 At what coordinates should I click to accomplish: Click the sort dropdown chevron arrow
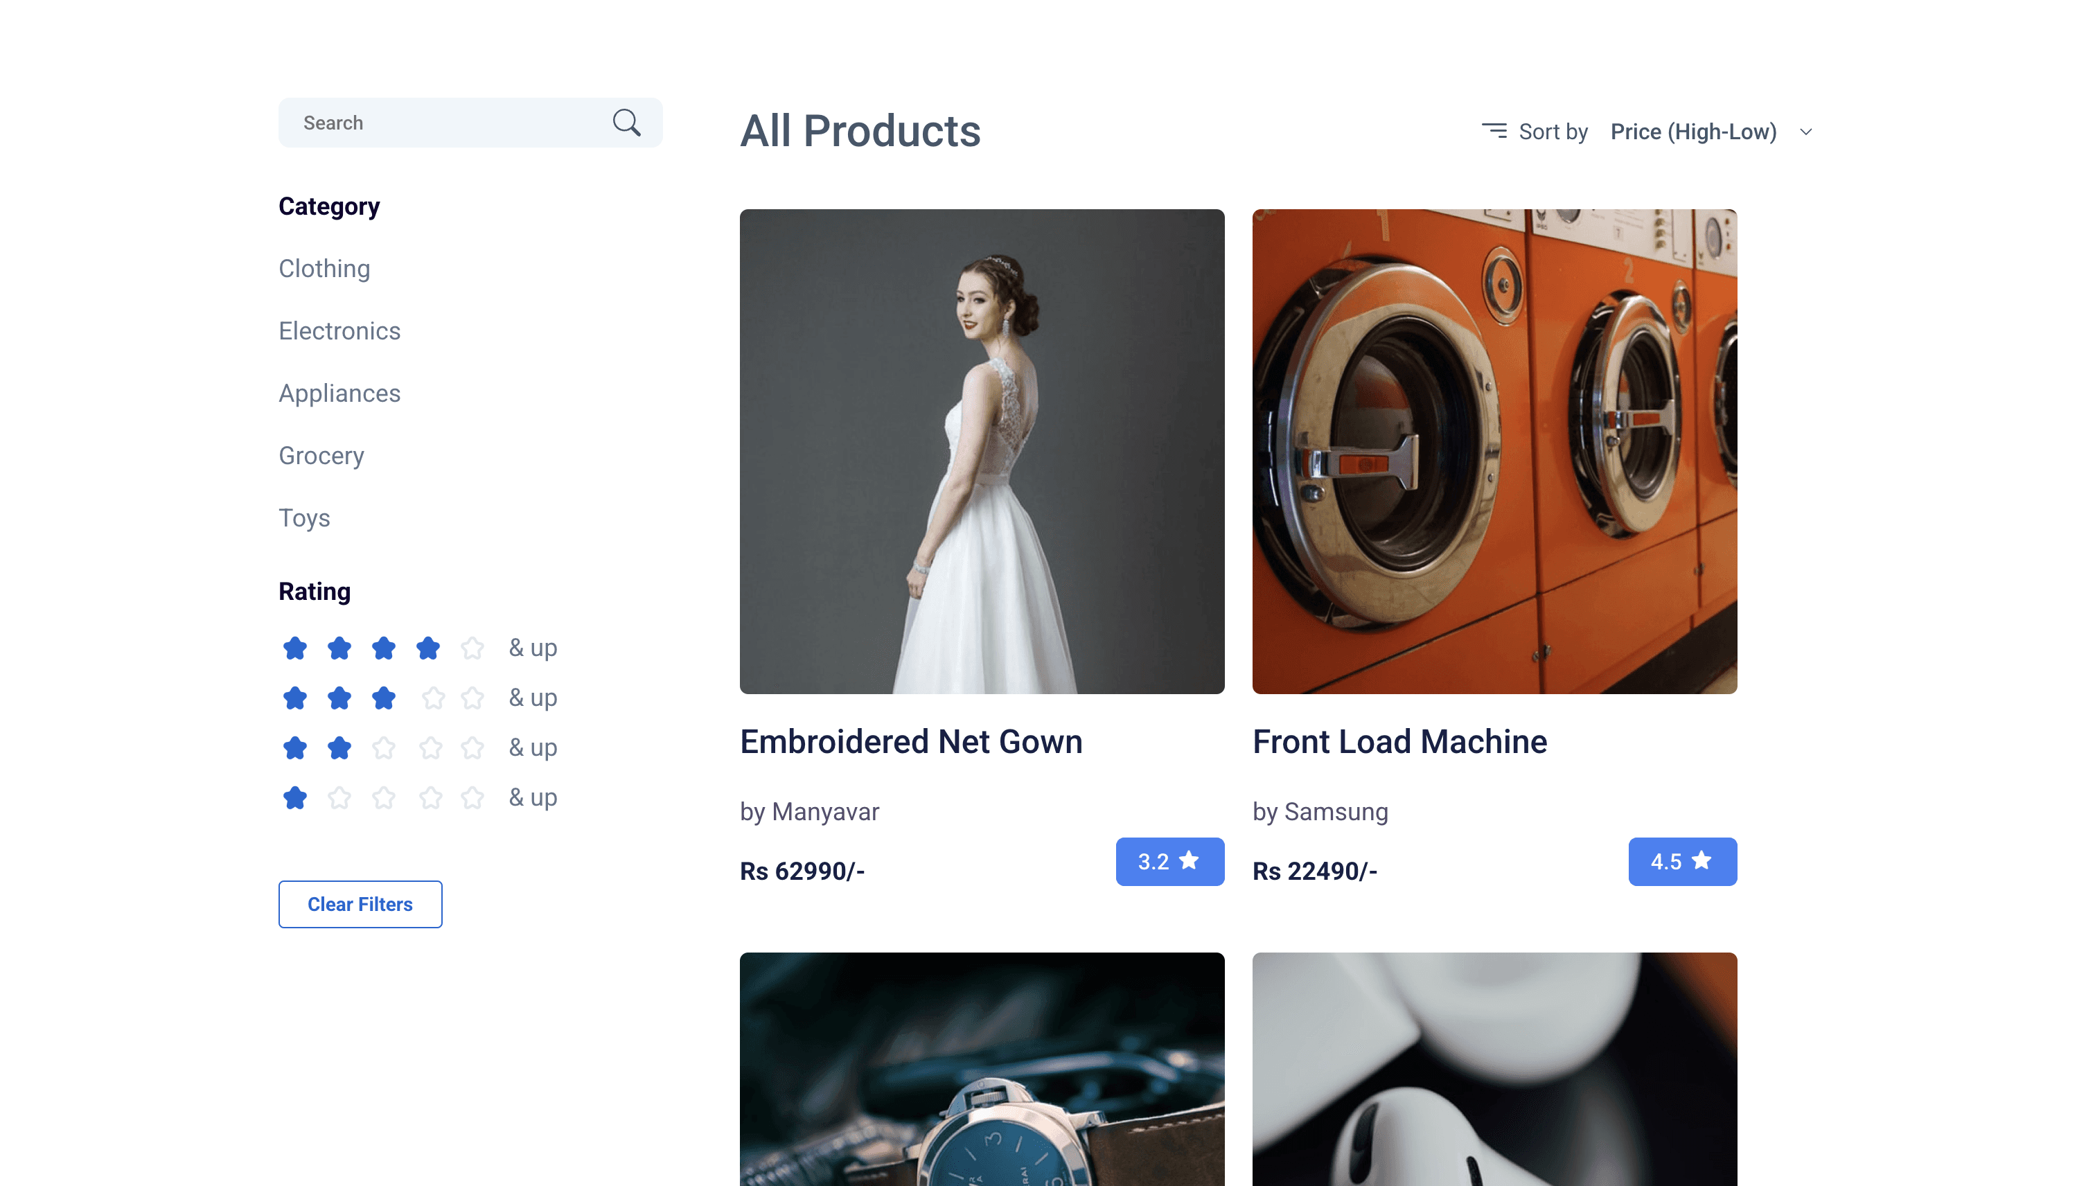(x=1806, y=132)
